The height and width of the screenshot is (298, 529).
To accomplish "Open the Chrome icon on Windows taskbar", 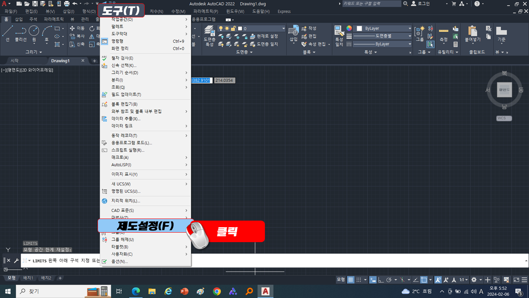I will [x=217, y=291].
